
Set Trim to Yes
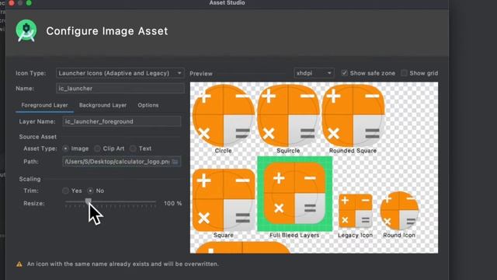point(65,191)
